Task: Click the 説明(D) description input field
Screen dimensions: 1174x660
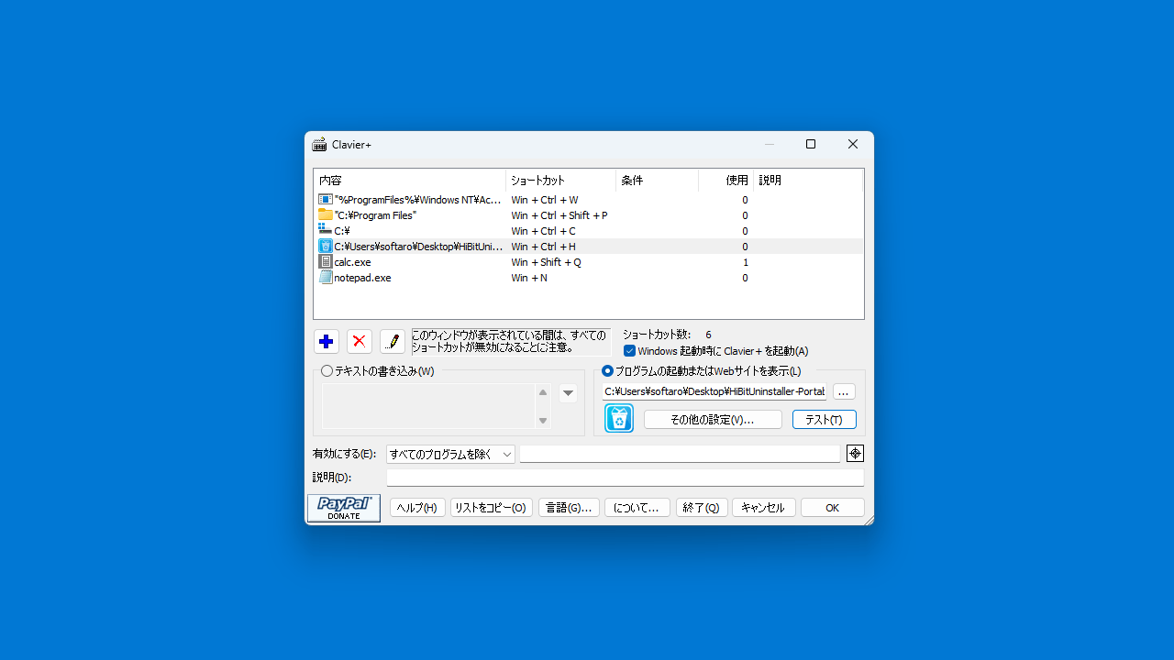Action: [x=625, y=478]
